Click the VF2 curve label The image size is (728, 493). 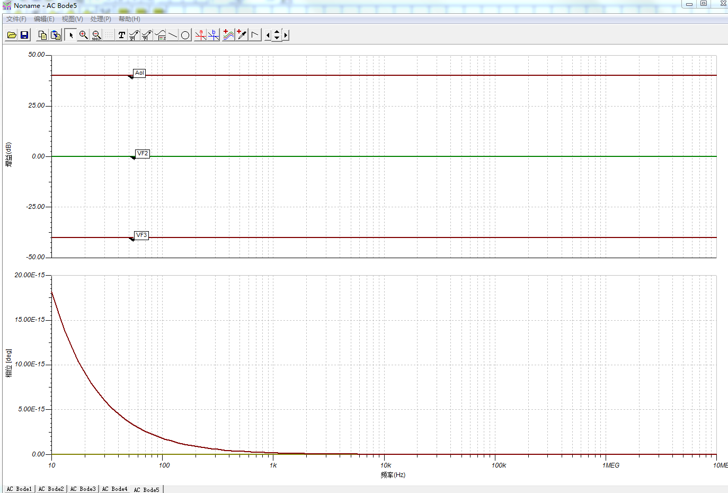(143, 154)
